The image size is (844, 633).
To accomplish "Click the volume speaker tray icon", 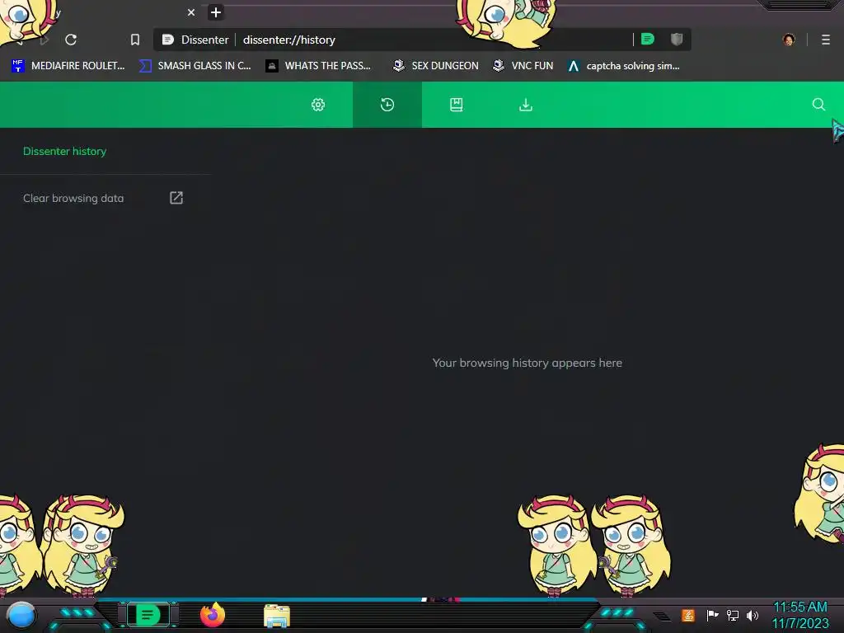I will tap(753, 615).
